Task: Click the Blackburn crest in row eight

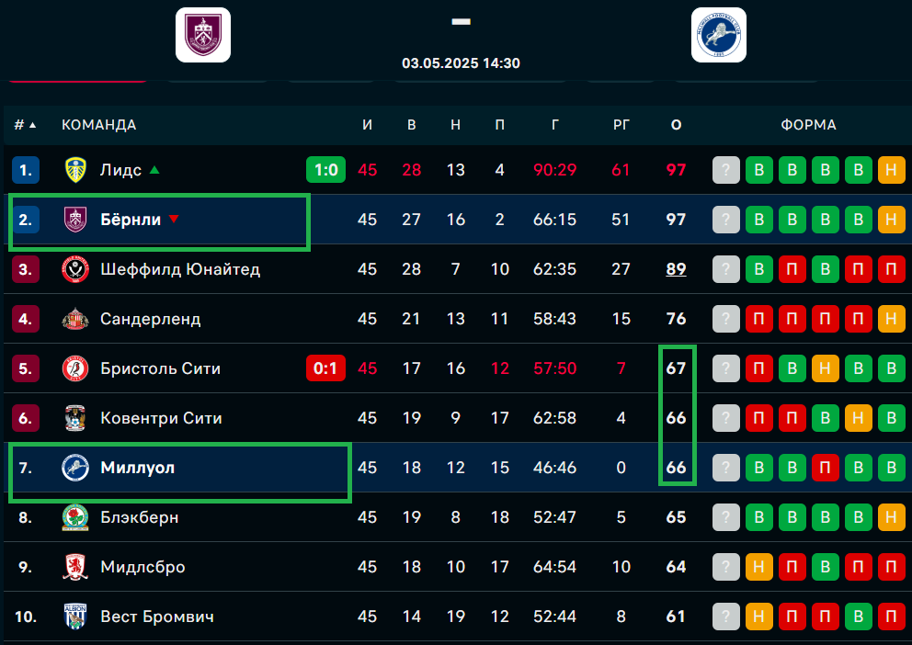Action: click(75, 517)
